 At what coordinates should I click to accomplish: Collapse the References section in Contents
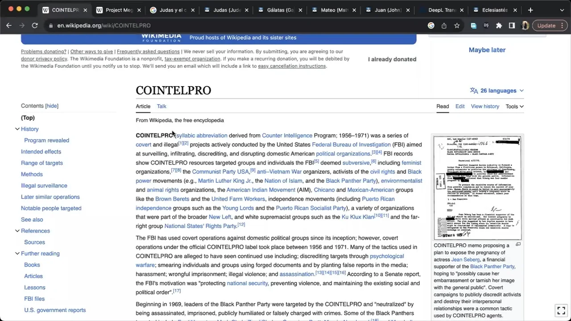tap(17, 231)
